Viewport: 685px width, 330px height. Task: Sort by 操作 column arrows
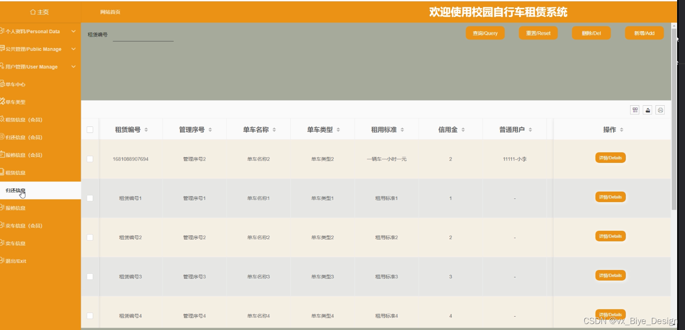[622, 130]
